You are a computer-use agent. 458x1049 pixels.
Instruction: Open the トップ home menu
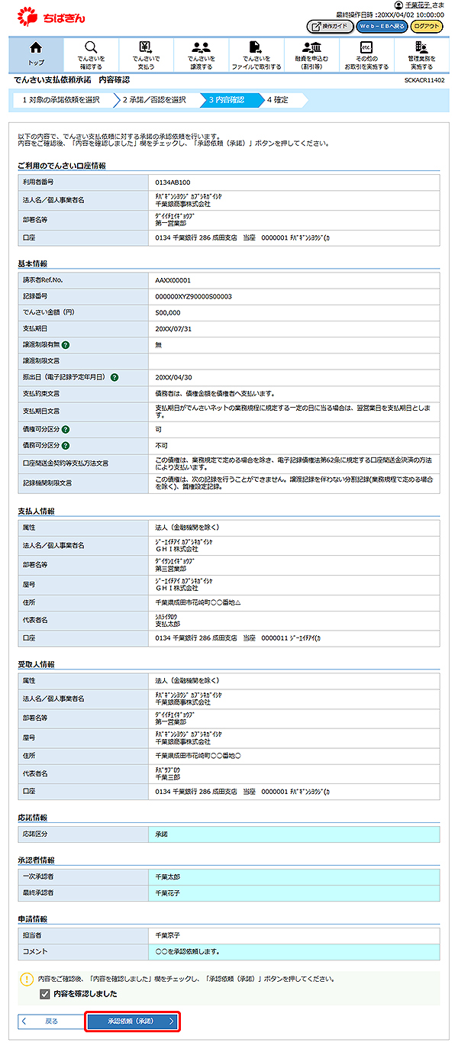tap(35, 53)
